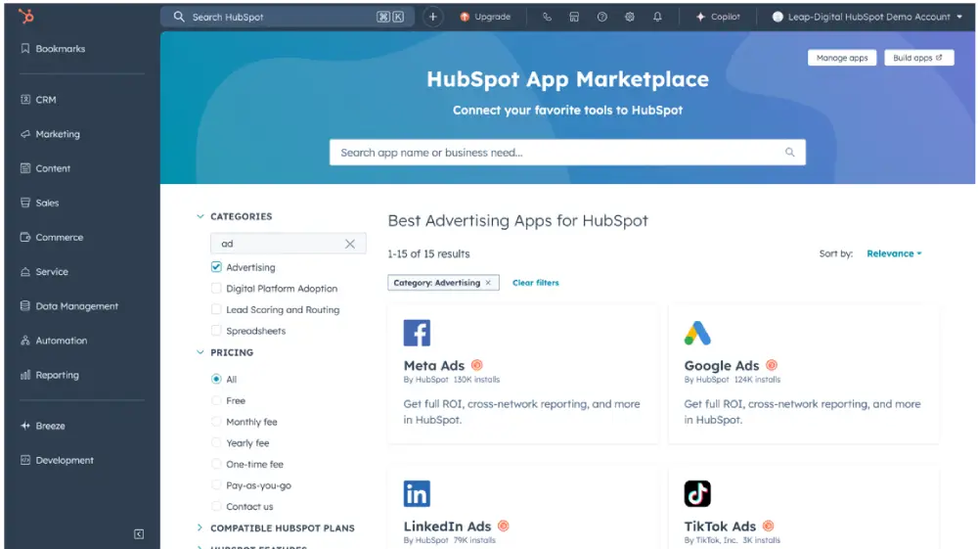Collapse the Categories filter section
Image resolution: width=978 pixels, height=549 pixels.
pos(200,216)
